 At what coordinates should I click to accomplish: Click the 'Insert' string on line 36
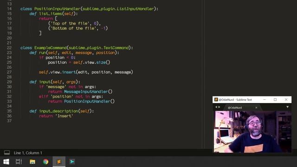pos(64,116)
